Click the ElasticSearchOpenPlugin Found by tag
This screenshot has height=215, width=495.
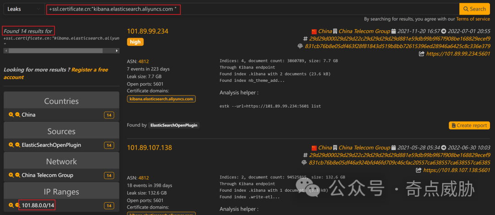[174, 125]
